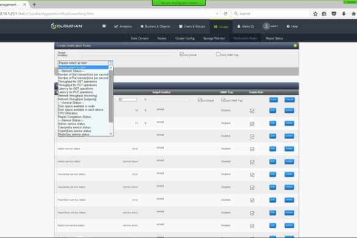Open Repair Status sub-tab

(x=275, y=38)
